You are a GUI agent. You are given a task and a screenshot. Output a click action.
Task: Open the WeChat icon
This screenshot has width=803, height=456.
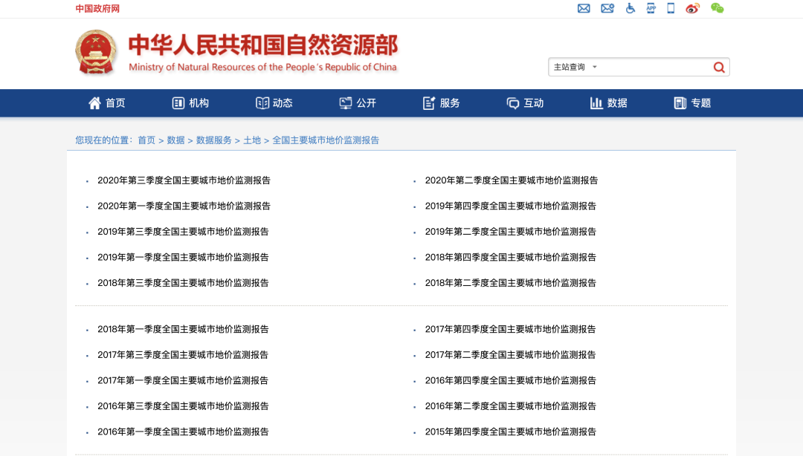[x=717, y=8]
